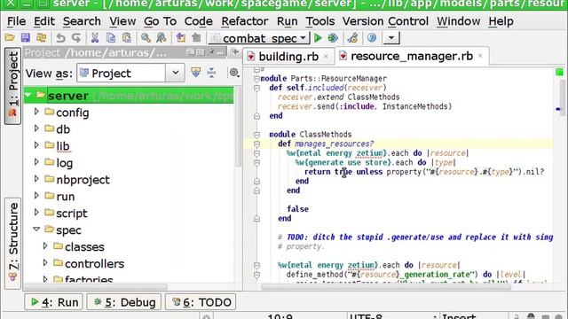Expand the controllers folder

tap(45, 262)
